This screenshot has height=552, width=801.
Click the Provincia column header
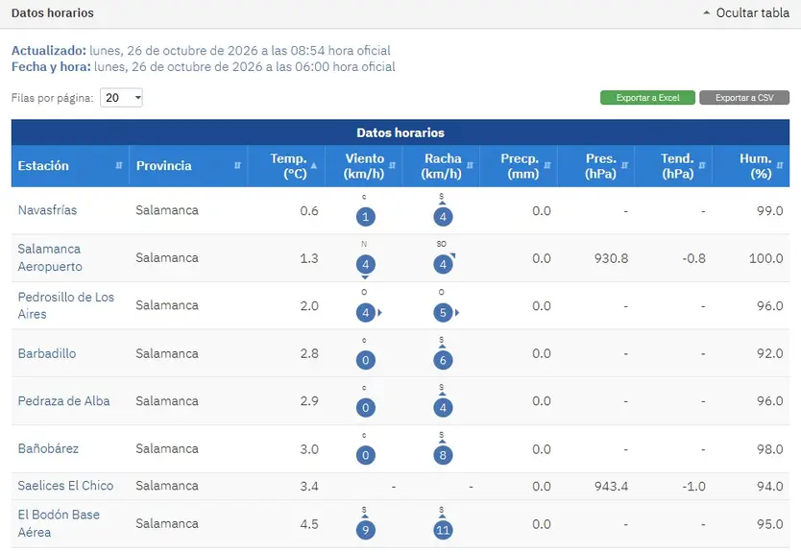188,166
